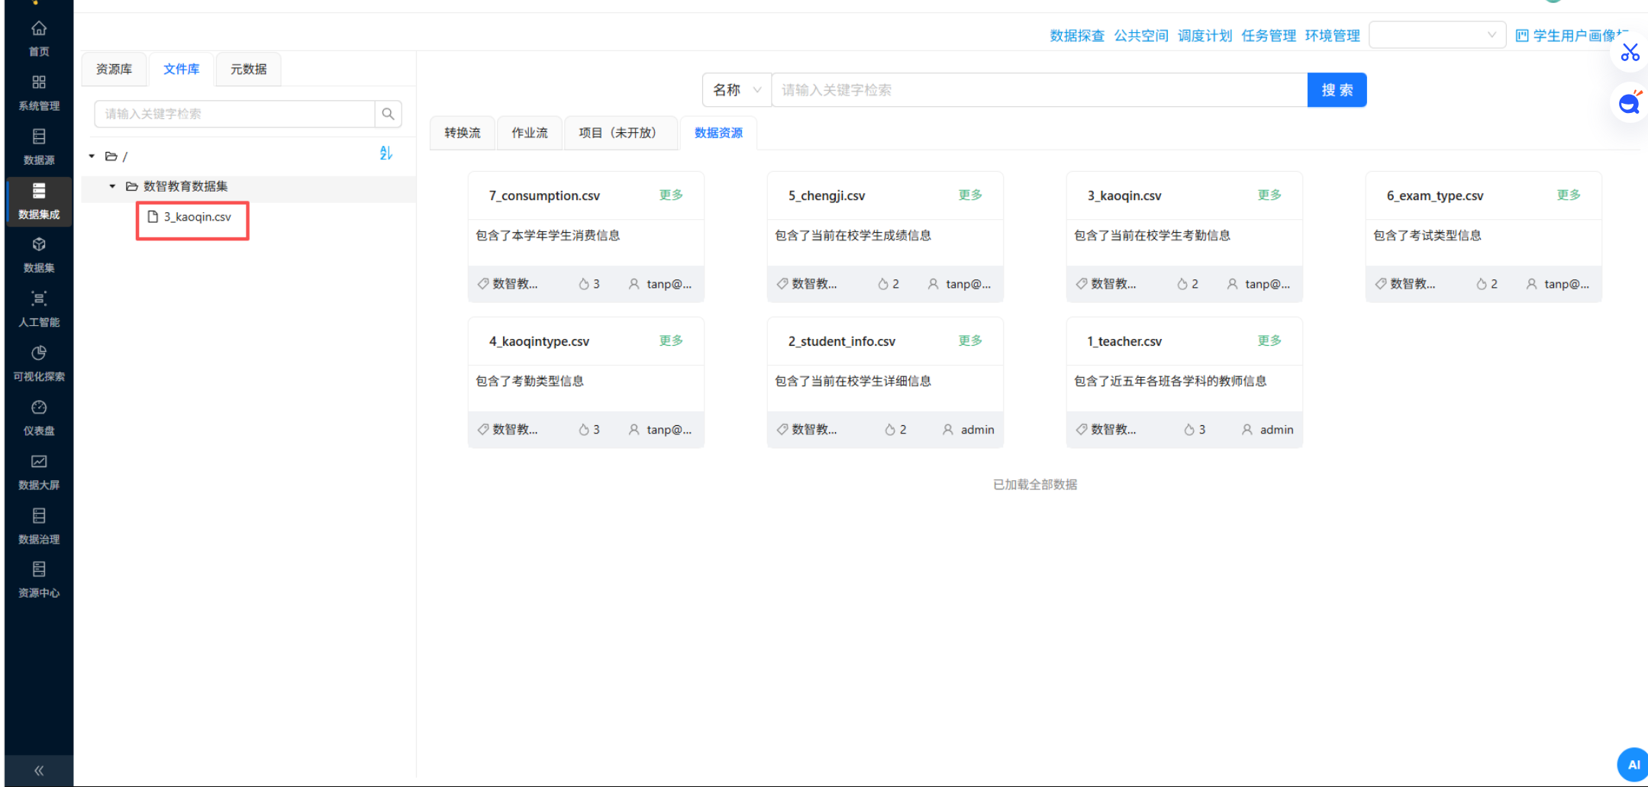Open 数据治理 sidebar section

(x=39, y=525)
